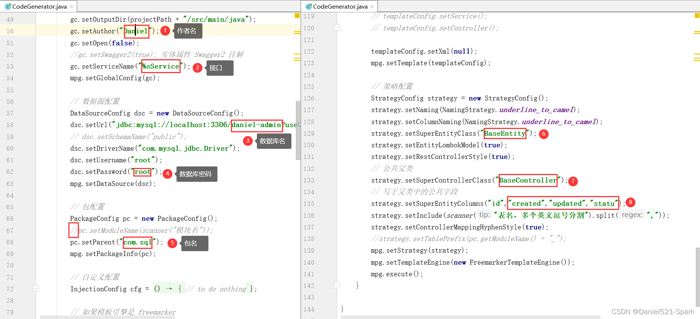700x319 pixels.
Task: Click the 'null' keyword in setXml call
Action: coord(462,51)
